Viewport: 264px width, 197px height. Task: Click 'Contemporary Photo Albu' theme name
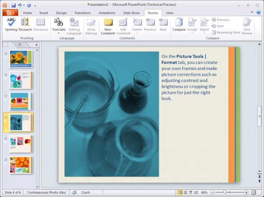coord(47,192)
